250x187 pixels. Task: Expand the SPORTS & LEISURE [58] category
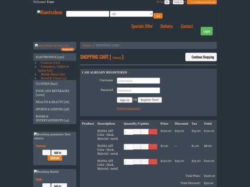55,109
